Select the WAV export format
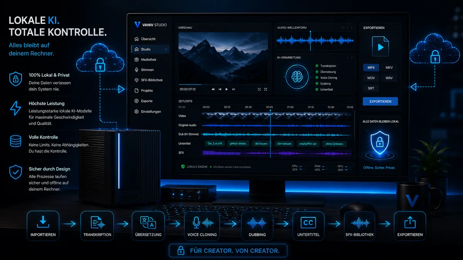463x260 pixels. (389, 78)
